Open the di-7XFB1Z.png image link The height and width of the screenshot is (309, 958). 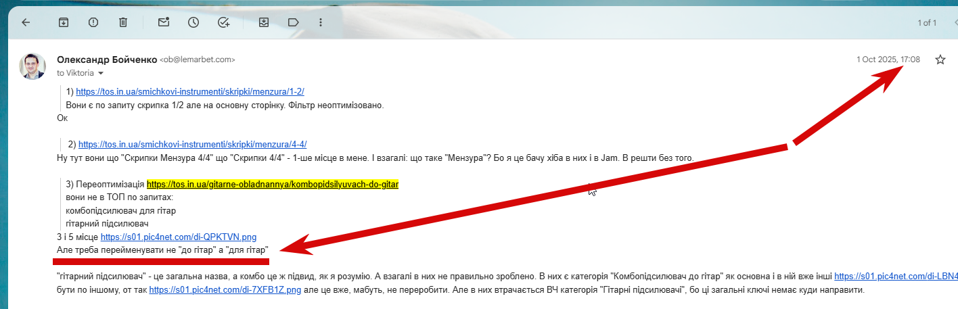coord(225,289)
